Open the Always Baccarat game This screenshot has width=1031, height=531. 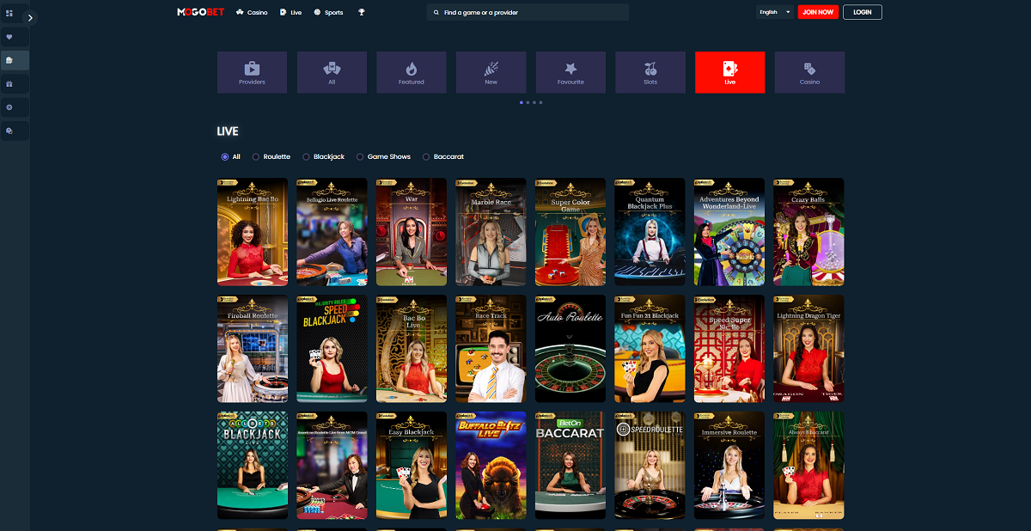(x=808, y=465)
